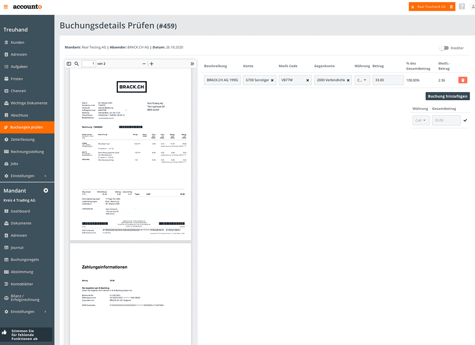This screenshot has height=345, width=475.
Task: Click the PDF search magnifier icon
Action: (77, 64)
